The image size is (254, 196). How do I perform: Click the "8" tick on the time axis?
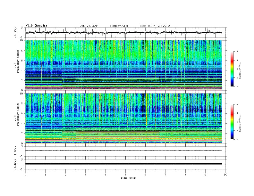pos(185,175)
